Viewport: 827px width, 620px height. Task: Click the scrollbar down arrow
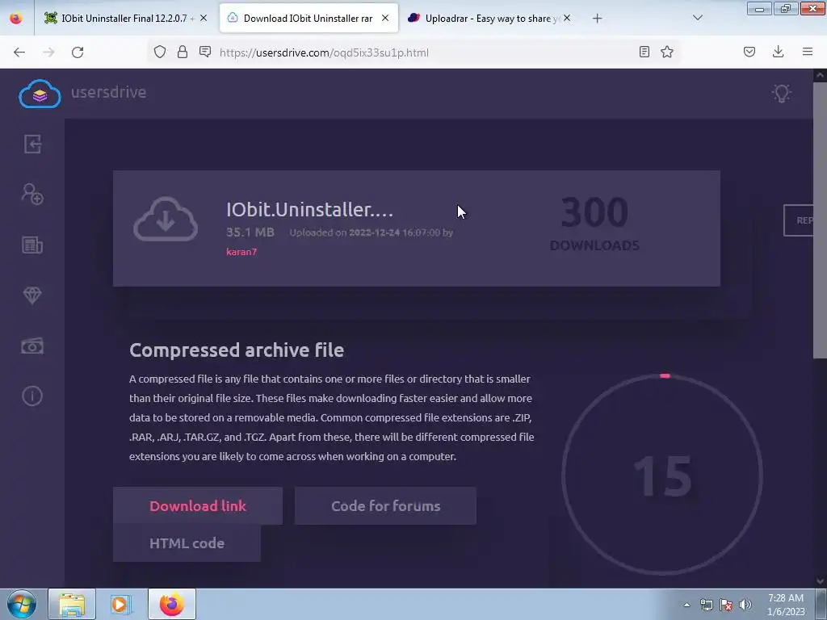[x=820, y=581]
